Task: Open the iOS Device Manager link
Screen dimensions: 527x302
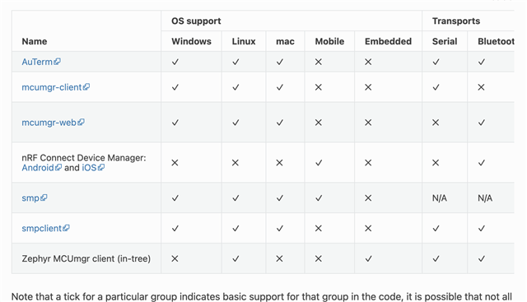Action: [93, 168]
